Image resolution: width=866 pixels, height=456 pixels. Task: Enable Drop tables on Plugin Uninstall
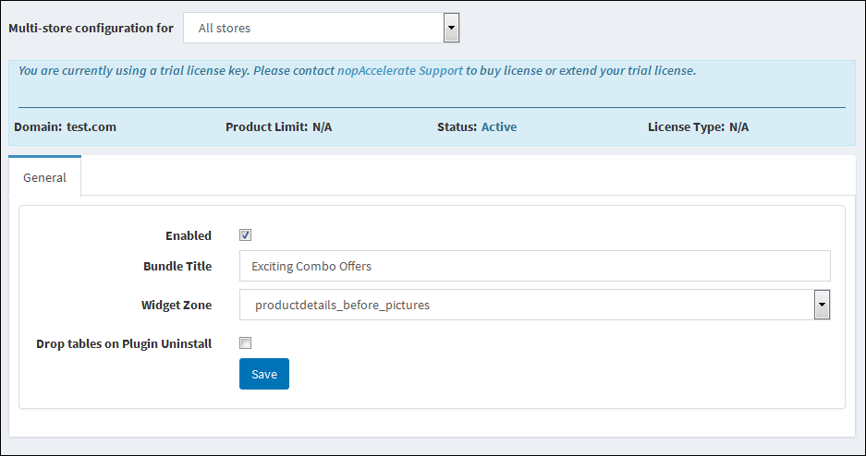tap(245, 343)
